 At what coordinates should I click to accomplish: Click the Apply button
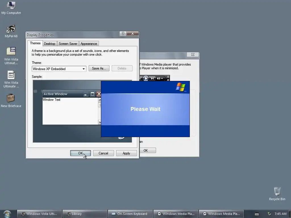click(126, 153)
